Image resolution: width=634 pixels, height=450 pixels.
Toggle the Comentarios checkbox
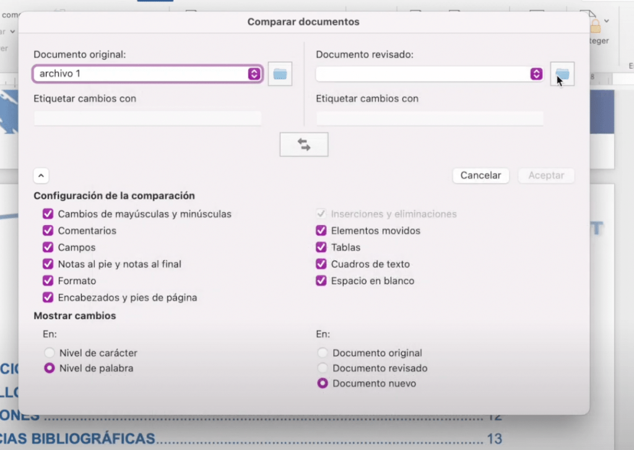pyautogui.click(x=48, y=231)
